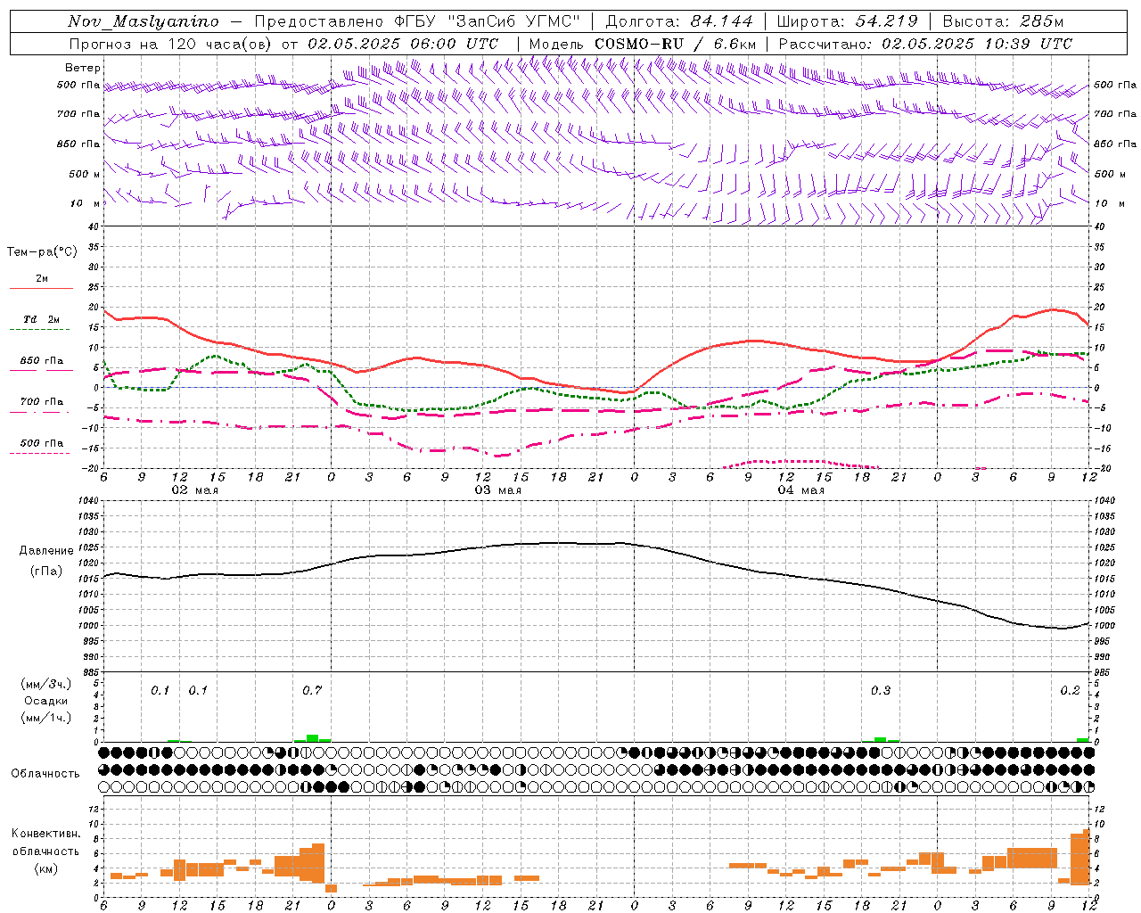
Task: Click the 500 м wind level label on left axis
Action: [x=85, y=174]
